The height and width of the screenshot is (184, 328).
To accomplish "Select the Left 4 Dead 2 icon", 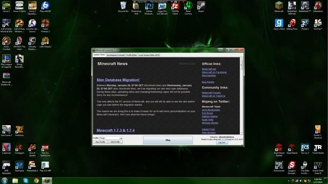I will tap(45, 42).
